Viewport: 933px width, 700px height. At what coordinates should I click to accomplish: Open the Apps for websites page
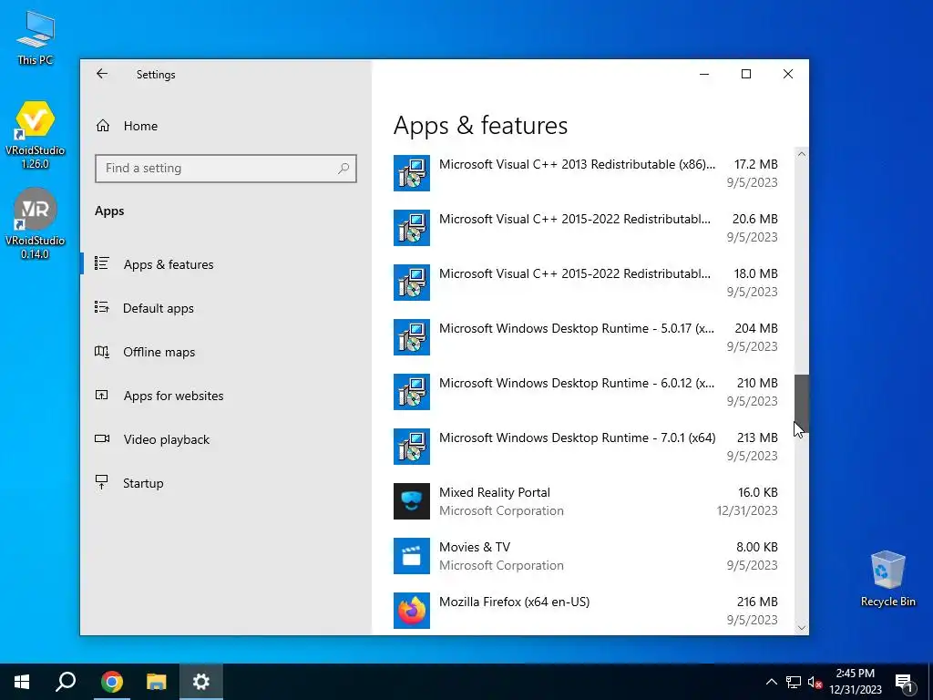pos(173,396)
